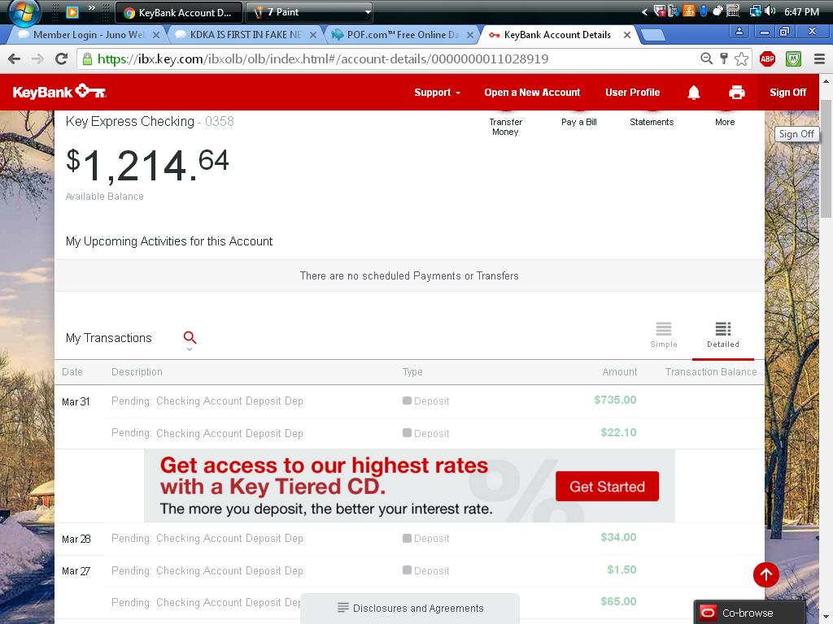Image resolution: width=833 pixels, height=624 pixels.
Task: Switch to Simple transaction view
Action: [x=664, y=335]
